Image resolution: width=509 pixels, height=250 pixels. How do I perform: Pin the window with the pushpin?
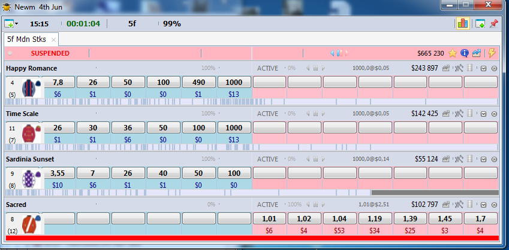494,24
